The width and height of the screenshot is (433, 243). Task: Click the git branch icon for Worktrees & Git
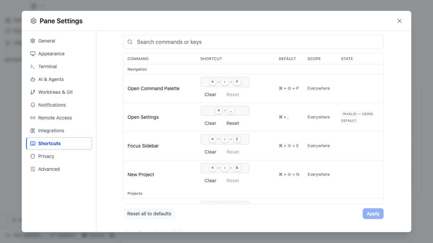pos(33,92)
